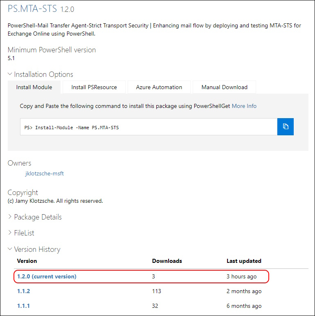Click the Copyright heading
The height and width of the screenshot is (316, 315).
(x=22, y=193)
